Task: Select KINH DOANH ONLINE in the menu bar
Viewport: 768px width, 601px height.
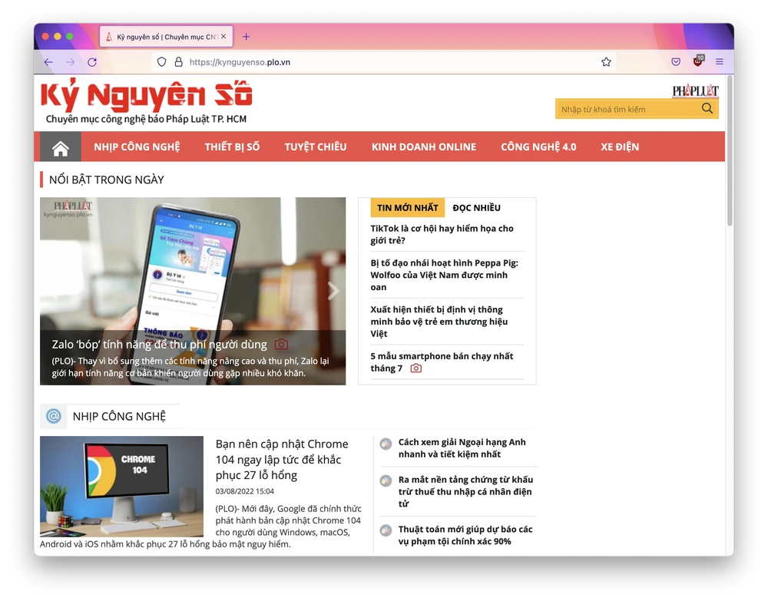Action: click(x=424, y=147)
